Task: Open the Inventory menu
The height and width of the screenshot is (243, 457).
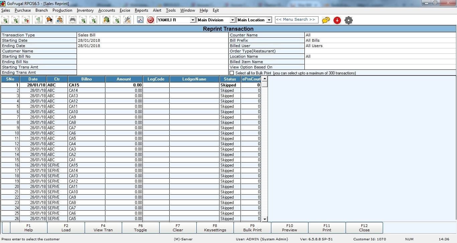Action: [x=85, y=10]
